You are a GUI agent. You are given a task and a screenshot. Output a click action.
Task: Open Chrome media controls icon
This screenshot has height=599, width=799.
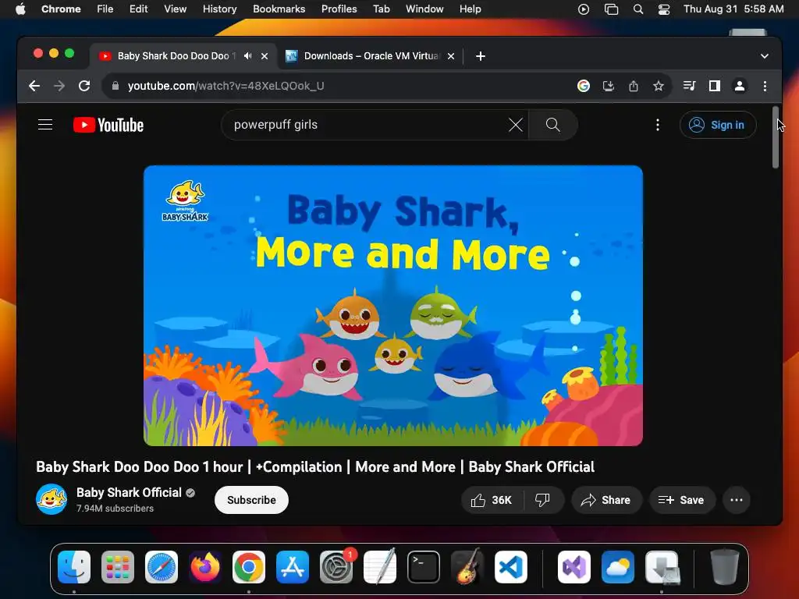tap(690, 86)
